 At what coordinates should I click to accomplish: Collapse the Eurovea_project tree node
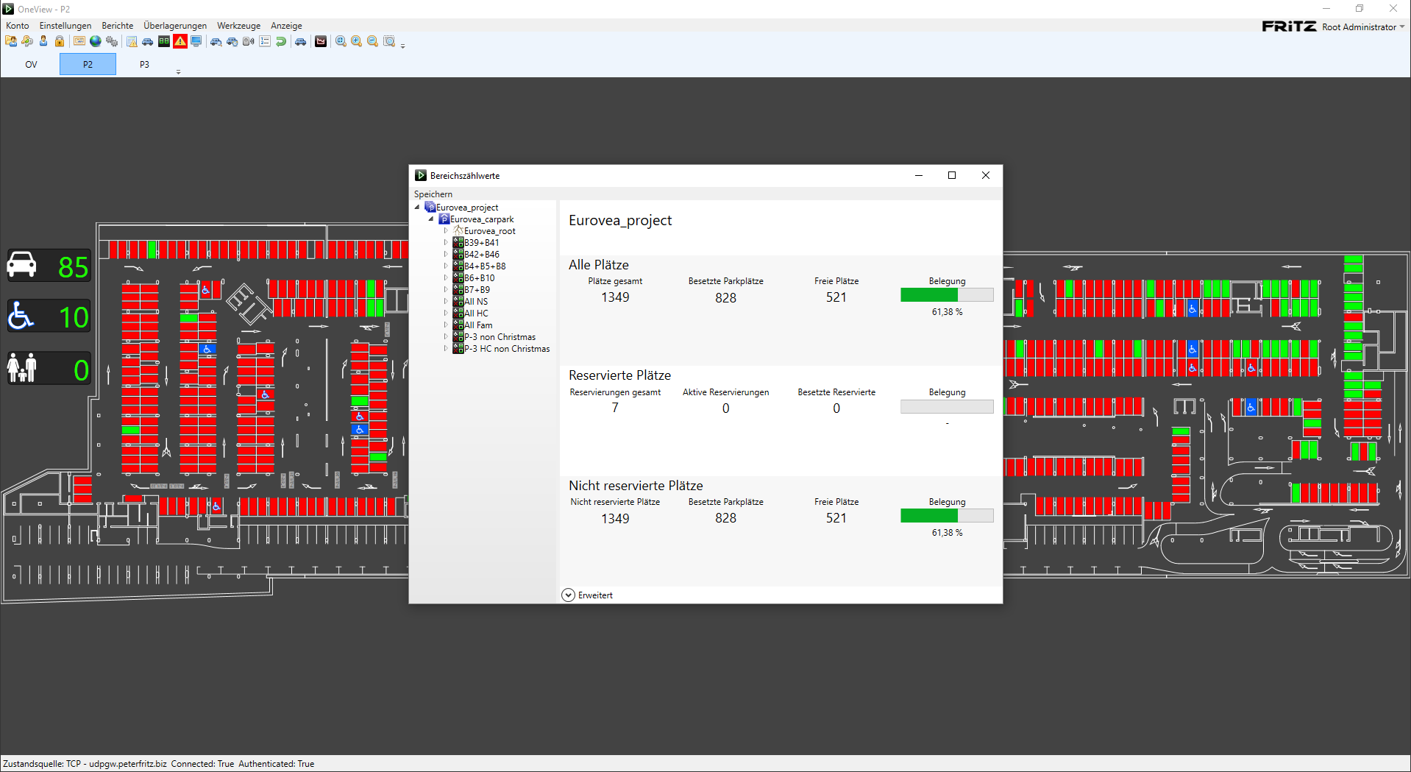(417, 208)
